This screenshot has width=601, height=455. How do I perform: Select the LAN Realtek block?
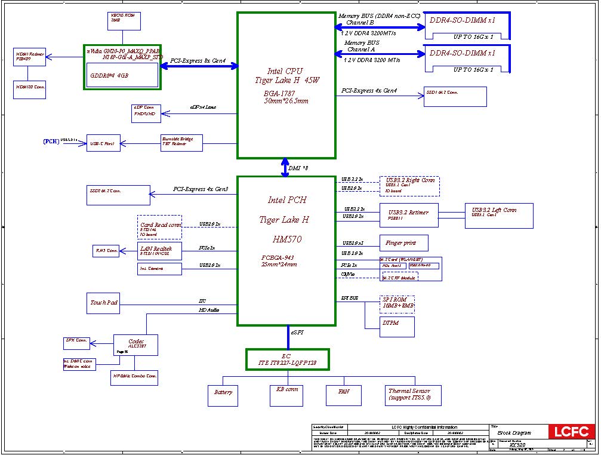tap(159, 251)
